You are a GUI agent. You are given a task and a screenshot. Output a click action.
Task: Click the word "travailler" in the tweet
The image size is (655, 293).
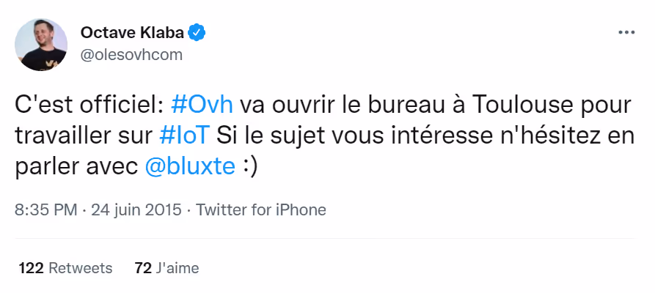pos(69,135)
